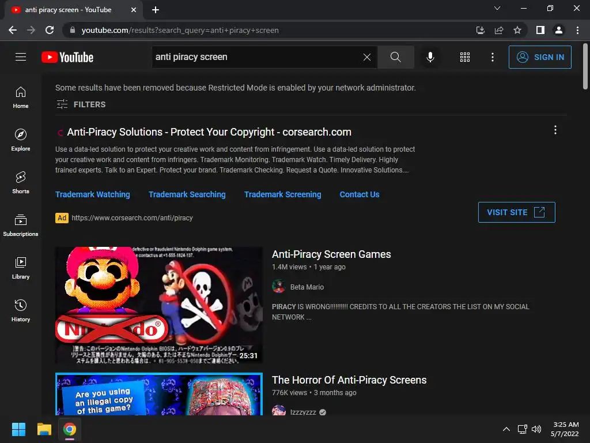Open the network tray icon

pos(522,429)
